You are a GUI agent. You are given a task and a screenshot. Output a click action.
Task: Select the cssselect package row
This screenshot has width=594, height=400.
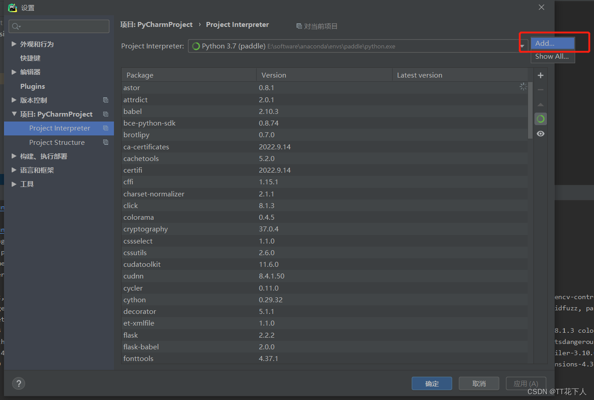(x=324, y=241)
